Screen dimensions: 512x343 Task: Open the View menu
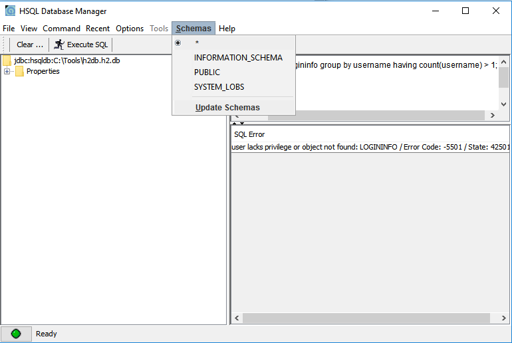tap(29, 29)
